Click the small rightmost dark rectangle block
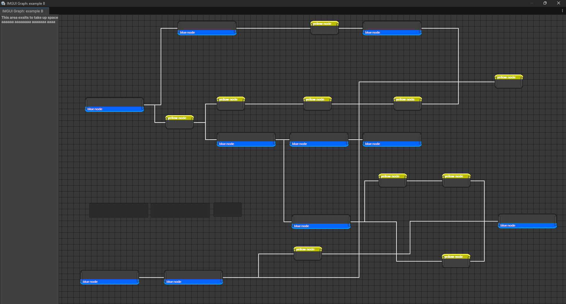The width and height of the screenshot is (566, 304). click(227, 210)
